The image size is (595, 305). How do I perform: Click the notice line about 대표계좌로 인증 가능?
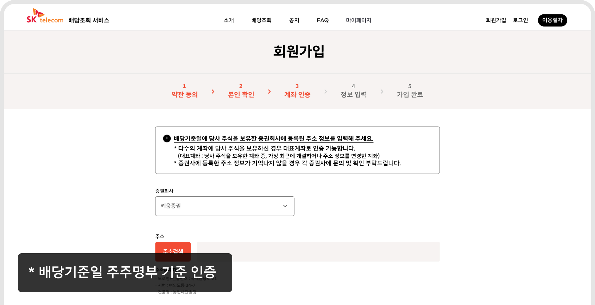pyautogui.click(x=265, y=148)
